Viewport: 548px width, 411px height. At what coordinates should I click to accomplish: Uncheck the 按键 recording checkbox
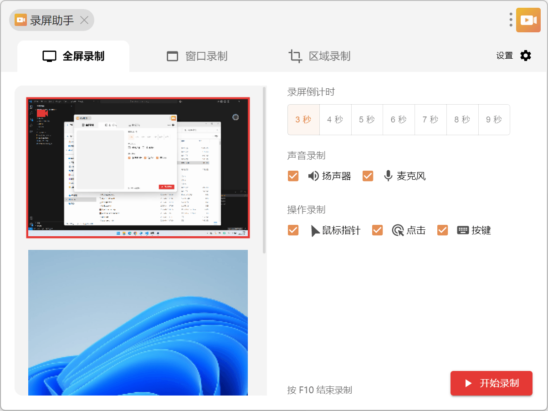[x=442, y=230]
